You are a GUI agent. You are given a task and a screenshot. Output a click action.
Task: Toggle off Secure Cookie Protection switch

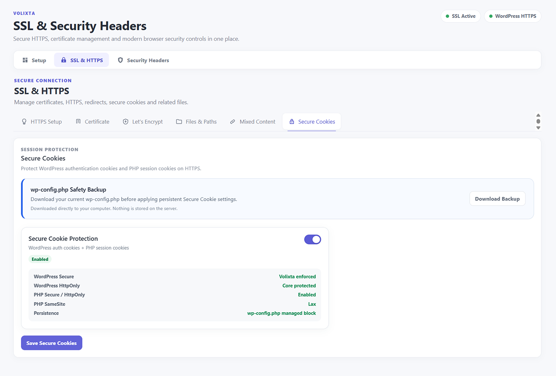pyautogui.click(x=312, y=239)
